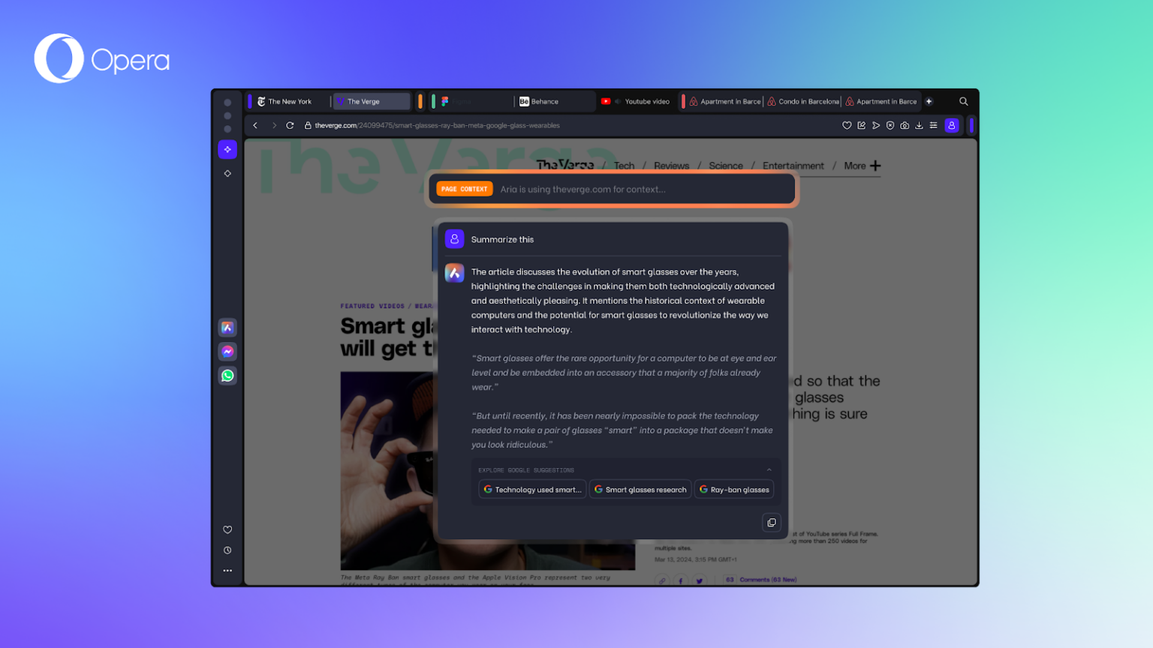Open the Downloads panel
Viewport: 1153px width, 648px height.
919,125
